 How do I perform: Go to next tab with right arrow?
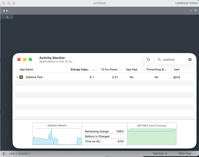7,11
